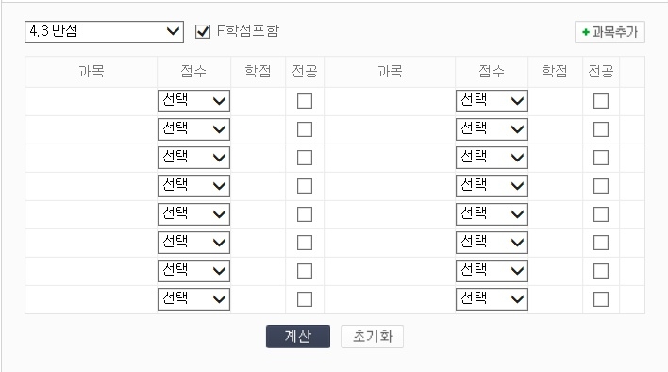This screenshot has width=668, height=372.
Task: Open fourth row left 점수 선택 dropdown
Action: tap(193, 186)
